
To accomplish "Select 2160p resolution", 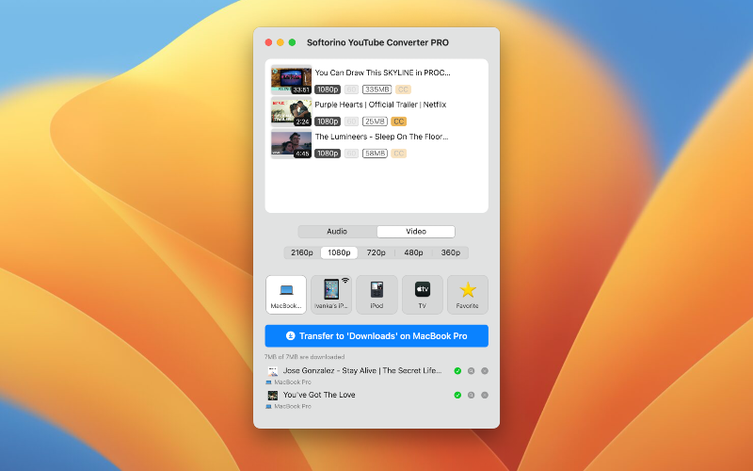I will tap(302, 252).
